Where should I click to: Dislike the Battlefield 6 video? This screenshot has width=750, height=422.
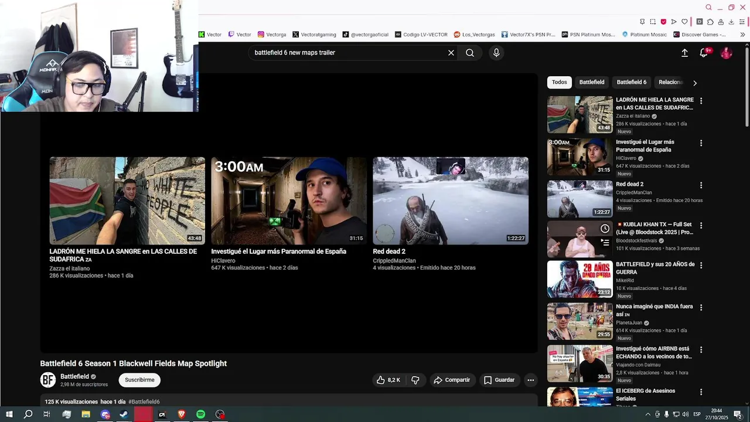click(x=415, y=380)
